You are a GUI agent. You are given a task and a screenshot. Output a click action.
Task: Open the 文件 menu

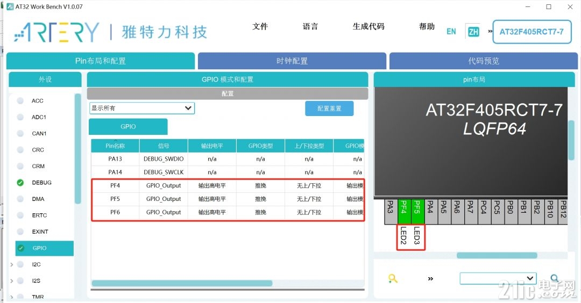click(260, 26)
